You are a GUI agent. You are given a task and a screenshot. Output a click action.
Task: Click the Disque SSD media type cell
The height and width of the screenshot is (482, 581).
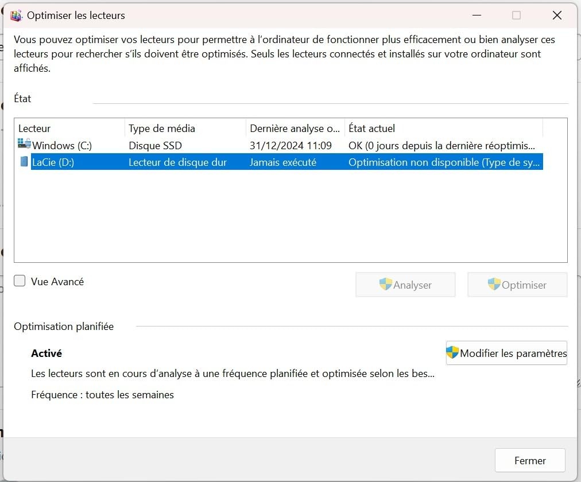coord(155,146)
